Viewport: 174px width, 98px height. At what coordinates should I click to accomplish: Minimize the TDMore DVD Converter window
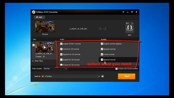point(128,12)
